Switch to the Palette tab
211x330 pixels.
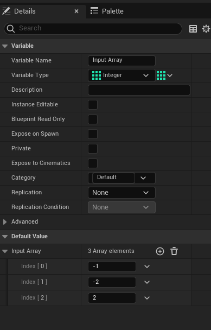107,11
